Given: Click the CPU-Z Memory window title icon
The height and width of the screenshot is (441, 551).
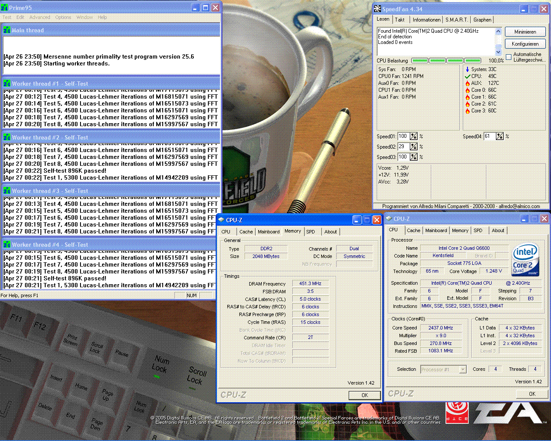Looking at the screenshot, I should tap(221, 220).
